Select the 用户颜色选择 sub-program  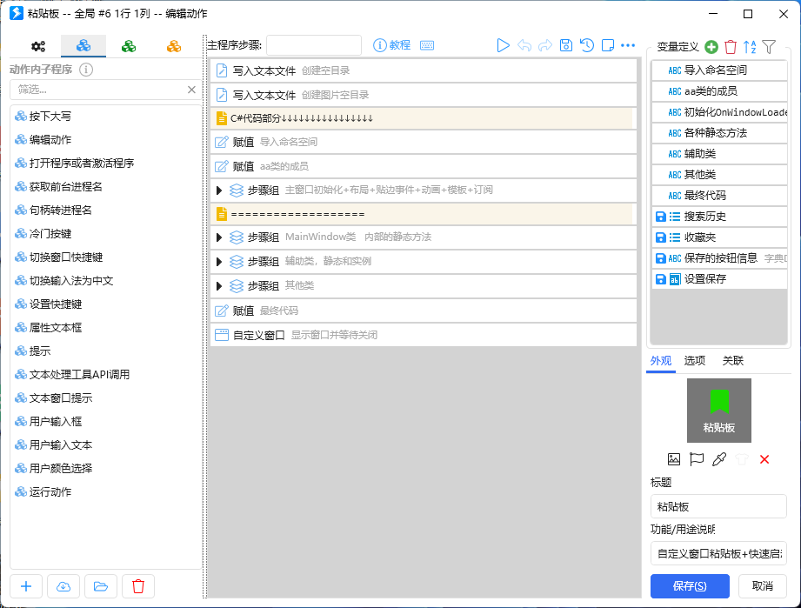tap(105, 469)
